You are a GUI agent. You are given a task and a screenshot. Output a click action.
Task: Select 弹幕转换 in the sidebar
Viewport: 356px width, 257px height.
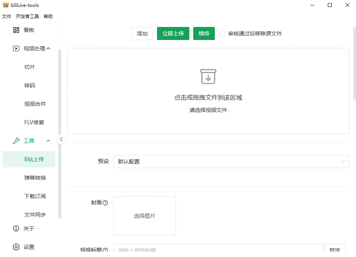point(35,178)
